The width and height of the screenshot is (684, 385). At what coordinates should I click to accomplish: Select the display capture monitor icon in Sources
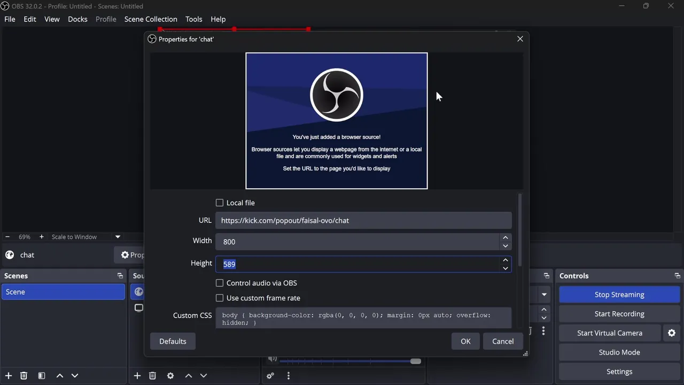click(139, 308)
